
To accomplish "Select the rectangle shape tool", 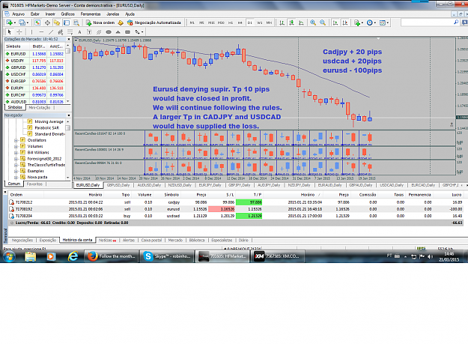I will pos(128,32).
